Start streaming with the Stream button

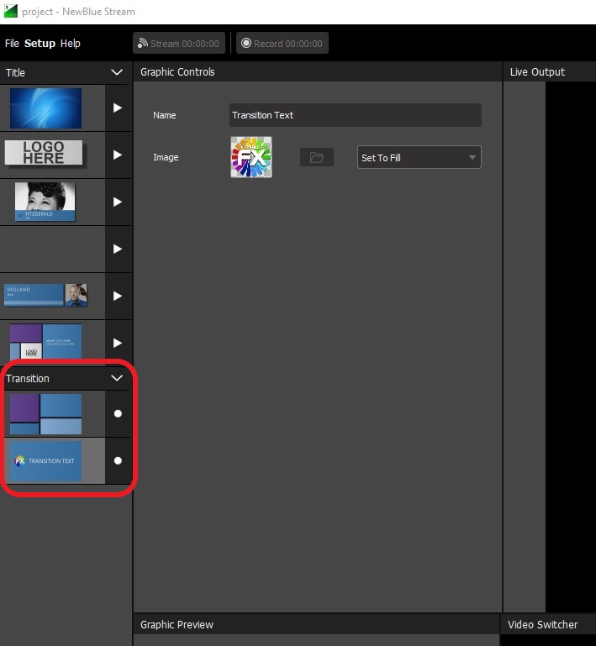coord(179,44)
